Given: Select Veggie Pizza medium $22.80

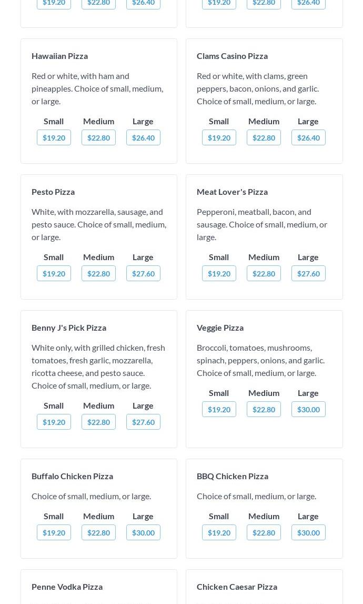Looking at the screenshot, I should coord(264,409).
